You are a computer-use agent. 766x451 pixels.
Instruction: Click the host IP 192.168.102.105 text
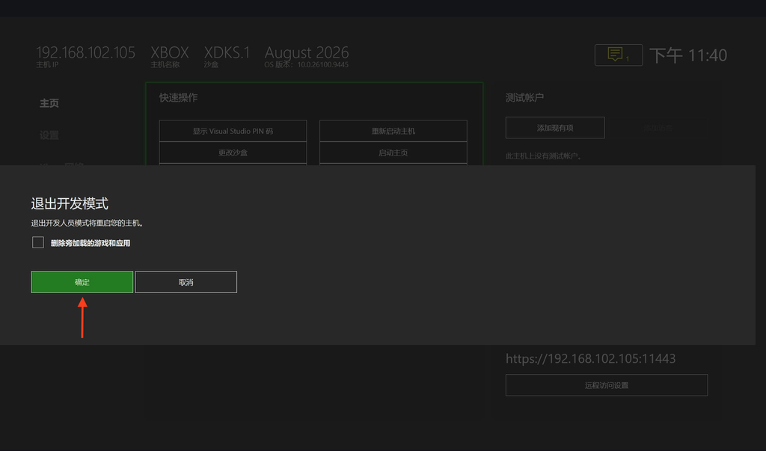[x=85, y=52]
